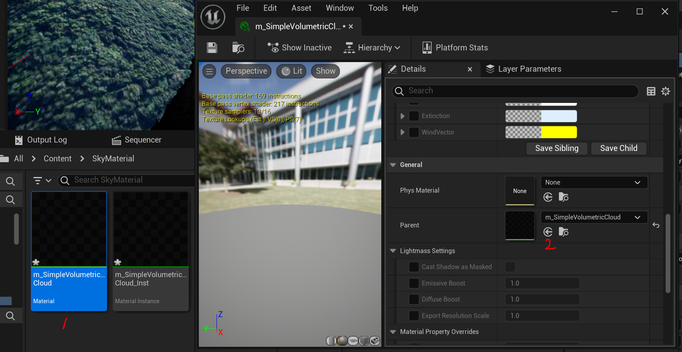
Task: Click the Save Child button
Action: (619, 149)
